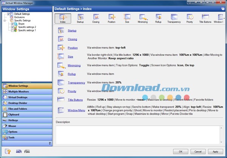Switch to Hotkeys section

[x=27, y=120]
